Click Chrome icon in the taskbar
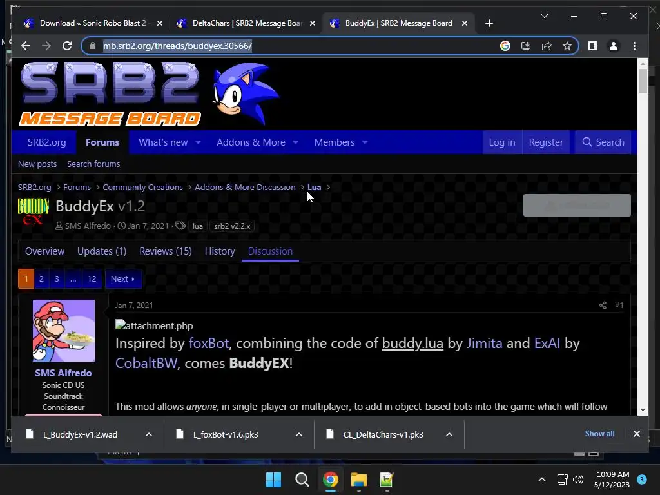660x495 pixels. (x=331, y=480)
